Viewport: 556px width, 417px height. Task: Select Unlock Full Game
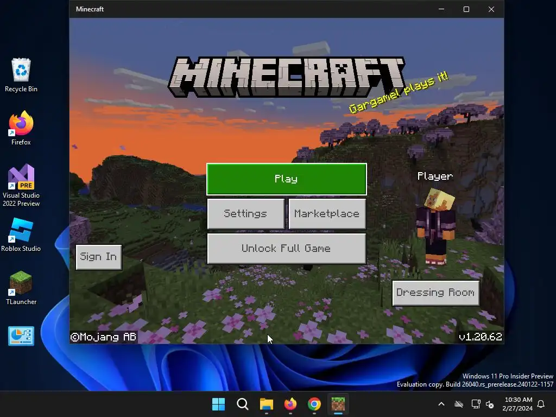point(287,248)
